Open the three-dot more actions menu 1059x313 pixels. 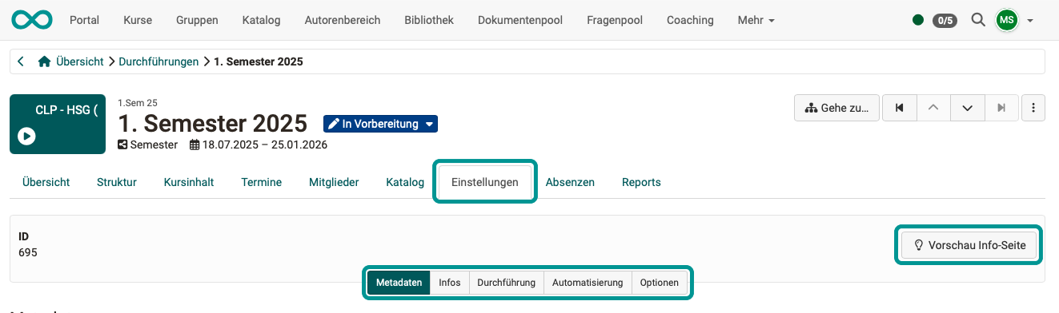[x=1033, y=108]
